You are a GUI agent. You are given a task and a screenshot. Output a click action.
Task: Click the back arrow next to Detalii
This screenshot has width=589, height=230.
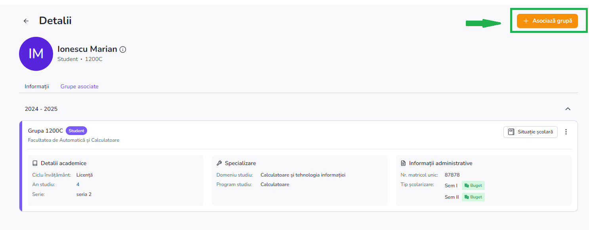coord(26,21)
